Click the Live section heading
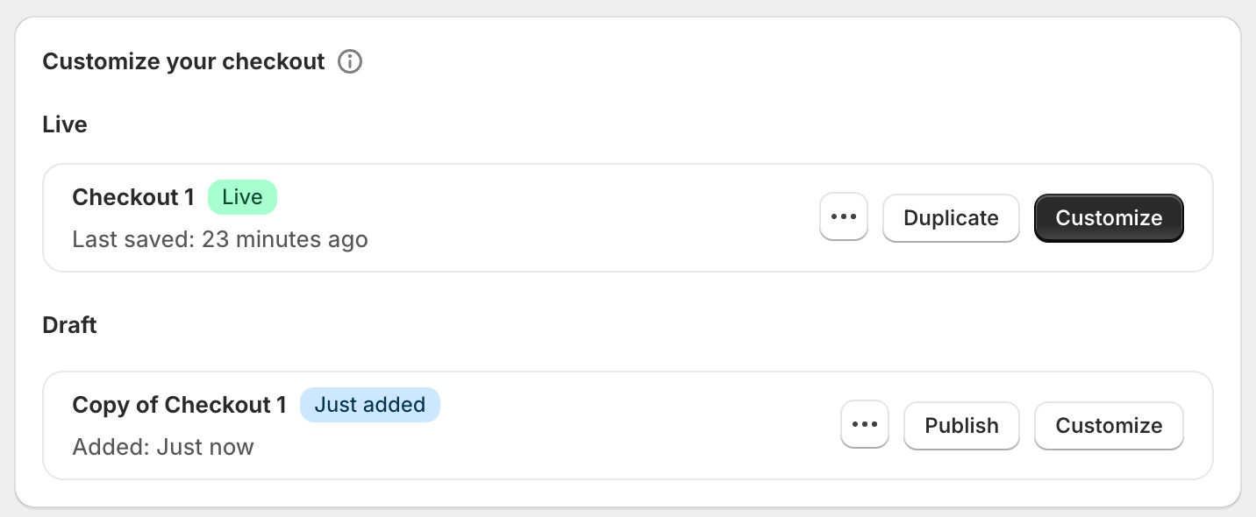The image size is (1256, 517). point(64,124)
